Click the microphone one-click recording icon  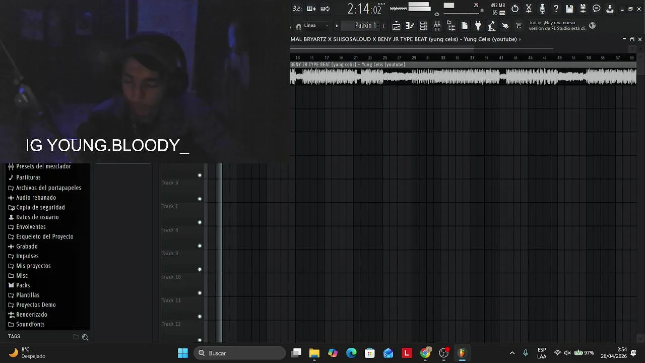point(543,9)
